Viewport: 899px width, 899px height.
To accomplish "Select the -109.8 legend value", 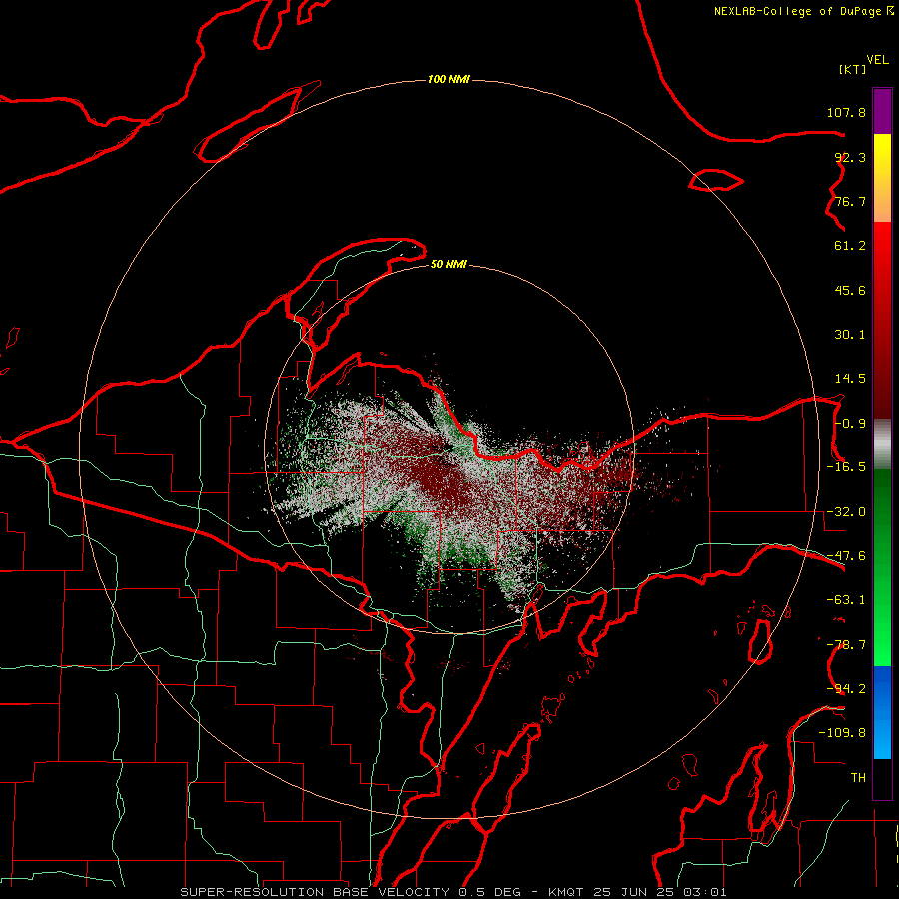I will (842, 733).
